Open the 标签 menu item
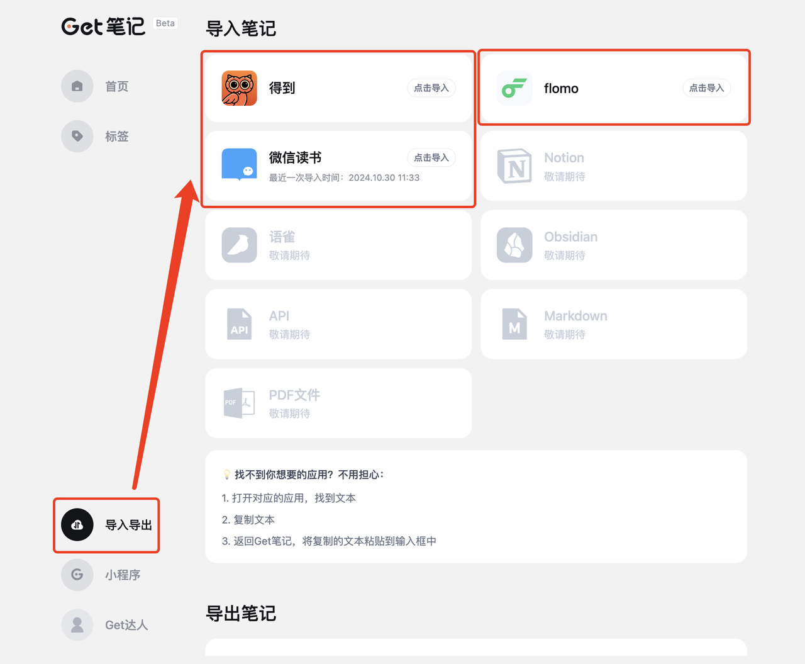Image resolution: width=805 pixels, height=664 pixels. 117,136
